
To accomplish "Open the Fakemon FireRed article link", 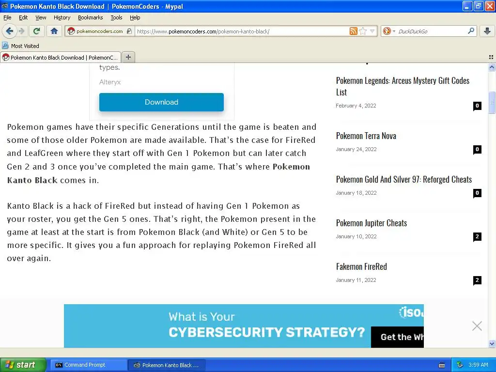I will 361,267.
